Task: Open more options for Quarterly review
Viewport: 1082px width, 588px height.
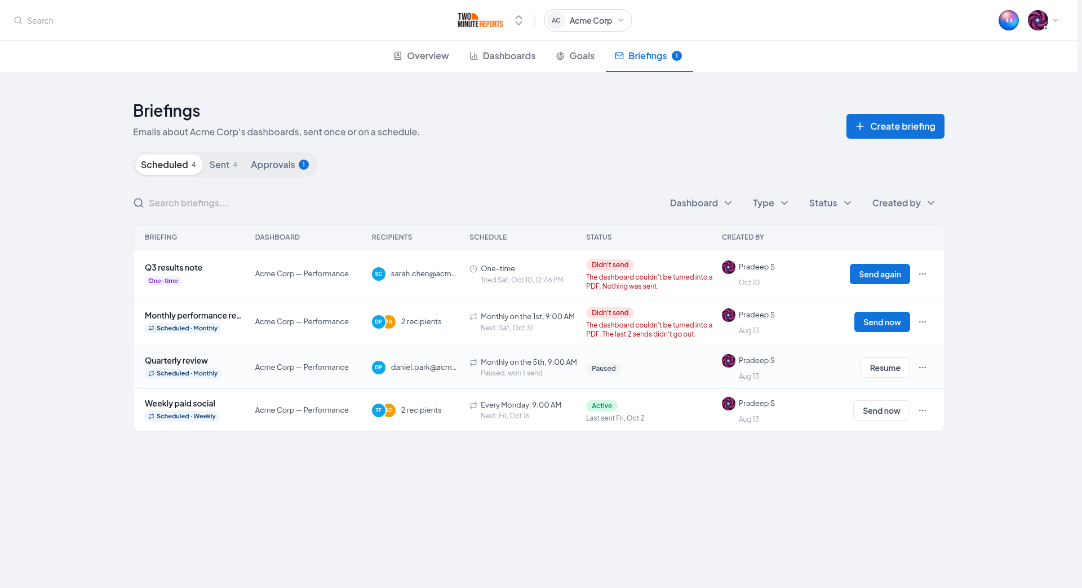Action: click(x=923, y=368)
